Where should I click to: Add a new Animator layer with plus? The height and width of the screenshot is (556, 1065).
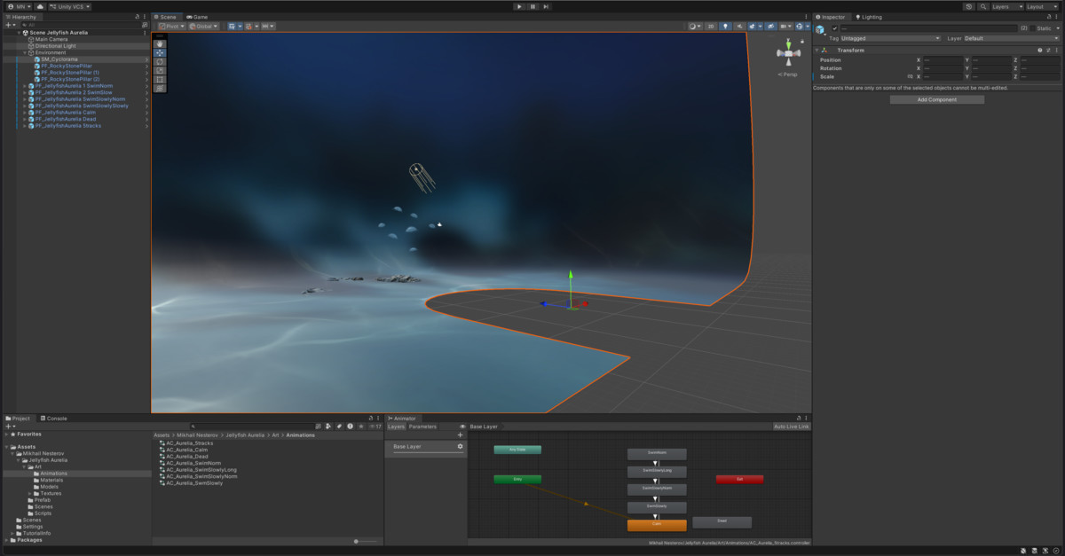click(460, 435)
